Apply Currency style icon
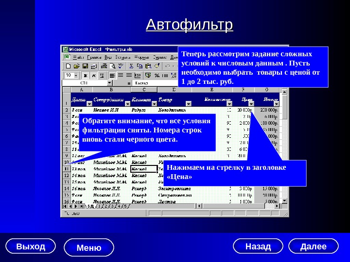Viewport: 350px width, 262px height. point(148,76)
